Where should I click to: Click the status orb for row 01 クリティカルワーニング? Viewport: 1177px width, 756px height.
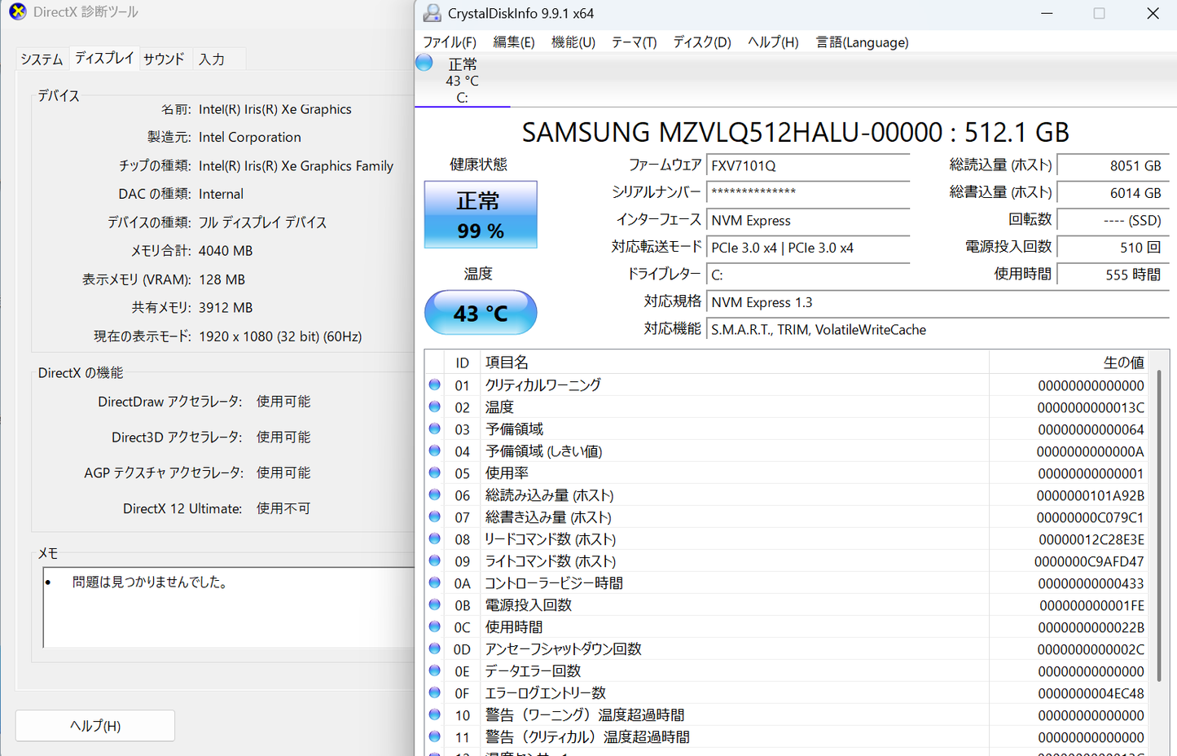tap(435, 385)
